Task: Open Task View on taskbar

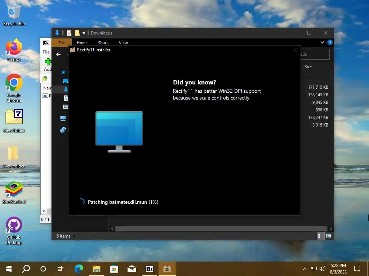Action: click(61, 269)
